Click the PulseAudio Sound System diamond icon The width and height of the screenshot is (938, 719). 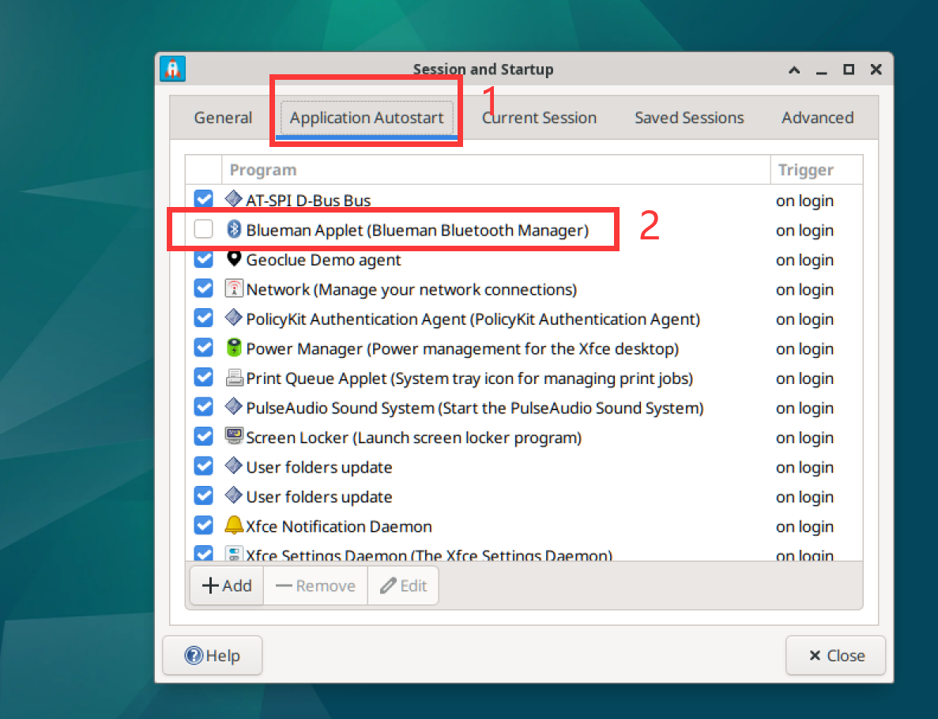pos(234,407)
